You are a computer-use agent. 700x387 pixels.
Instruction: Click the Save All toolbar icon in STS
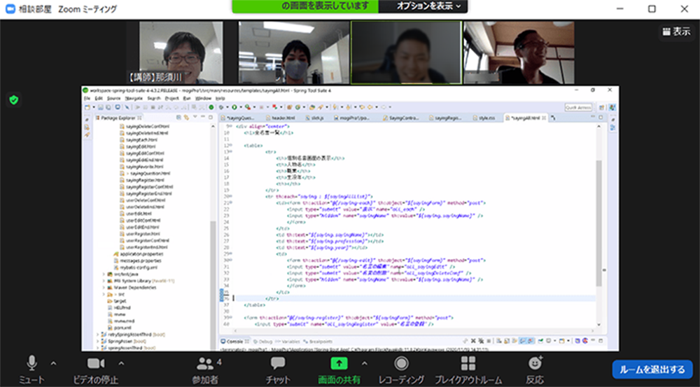[108, 107]
